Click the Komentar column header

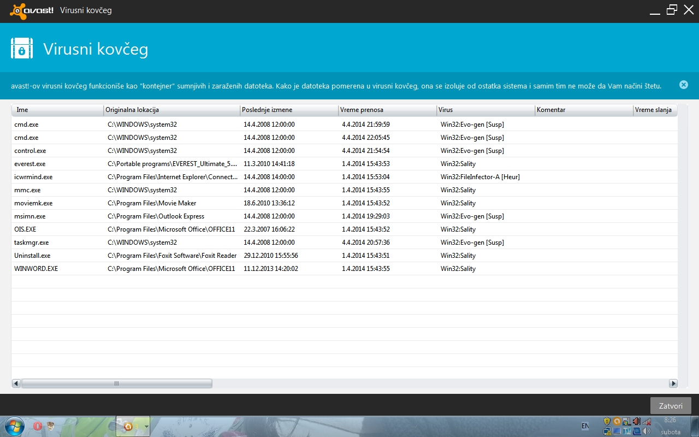(x=584, y=110)
